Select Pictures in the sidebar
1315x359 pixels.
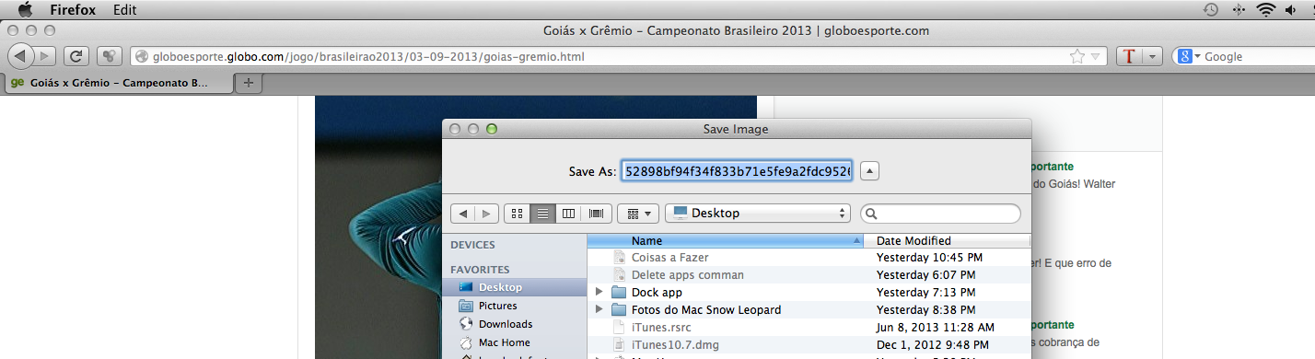coord(514,306)
